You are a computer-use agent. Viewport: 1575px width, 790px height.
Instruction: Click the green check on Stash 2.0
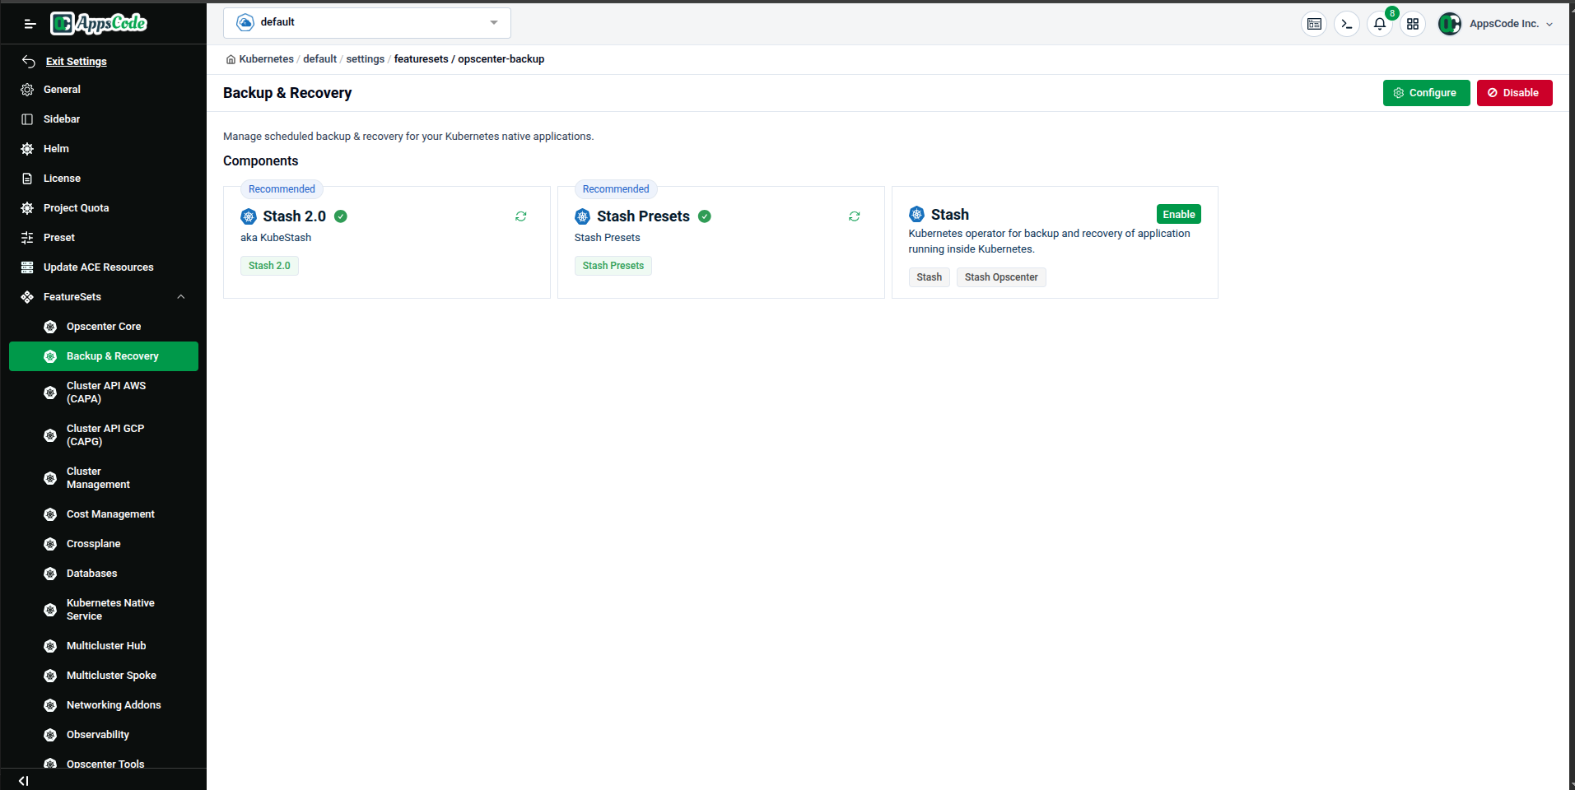[x=341, y=216]
